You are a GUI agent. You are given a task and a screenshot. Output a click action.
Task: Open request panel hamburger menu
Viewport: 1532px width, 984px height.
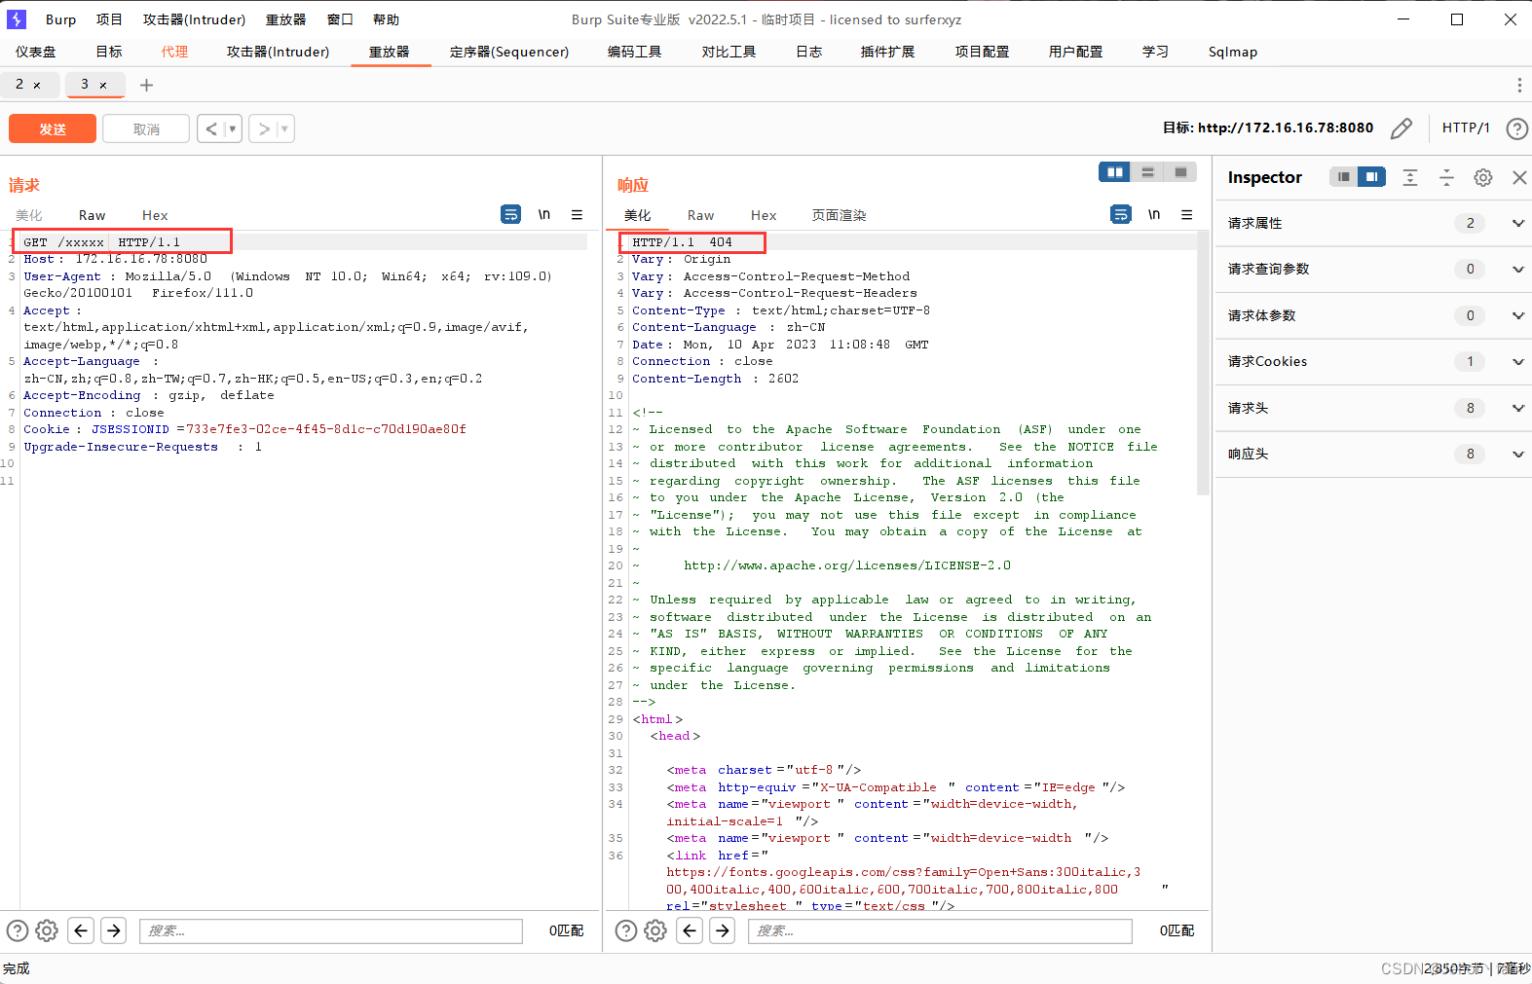pos(578,215)
